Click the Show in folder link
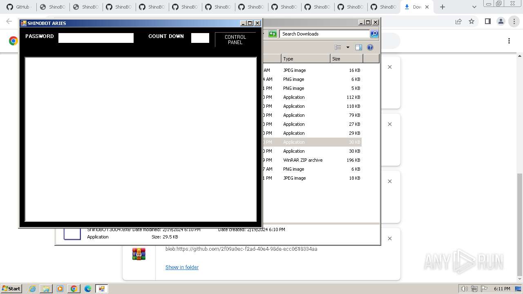 (x=182, y=267)
